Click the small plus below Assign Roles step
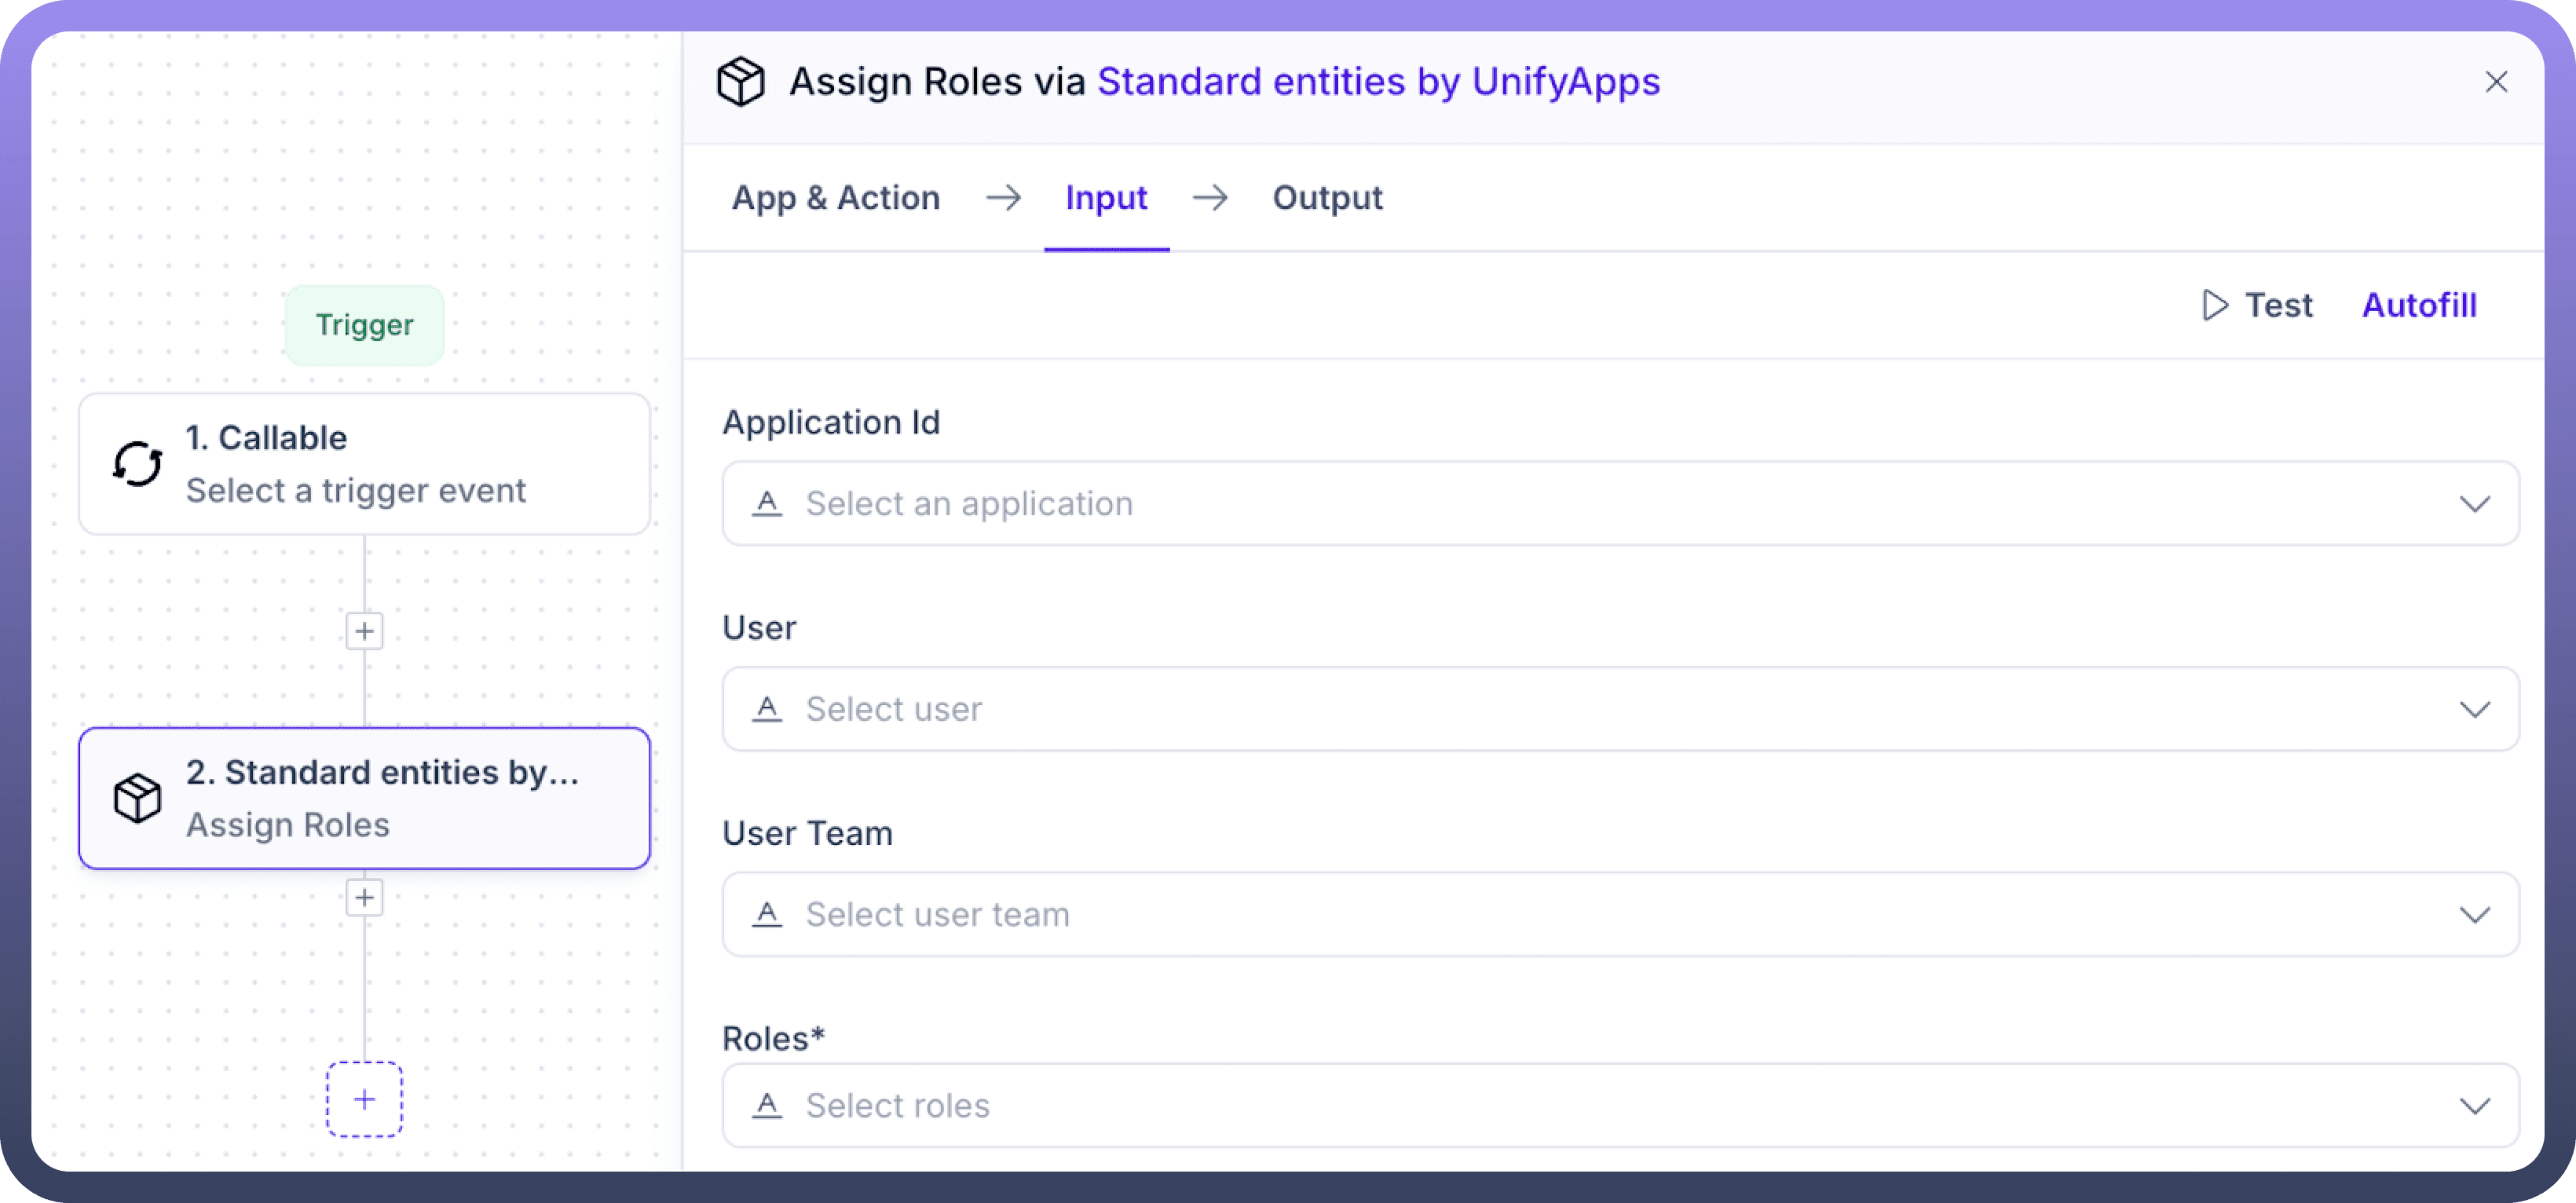Viewport: 2576px width, 1203px height. coord(364,897)
